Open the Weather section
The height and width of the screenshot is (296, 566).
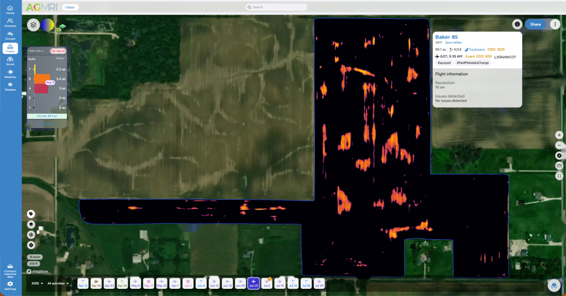10,73
